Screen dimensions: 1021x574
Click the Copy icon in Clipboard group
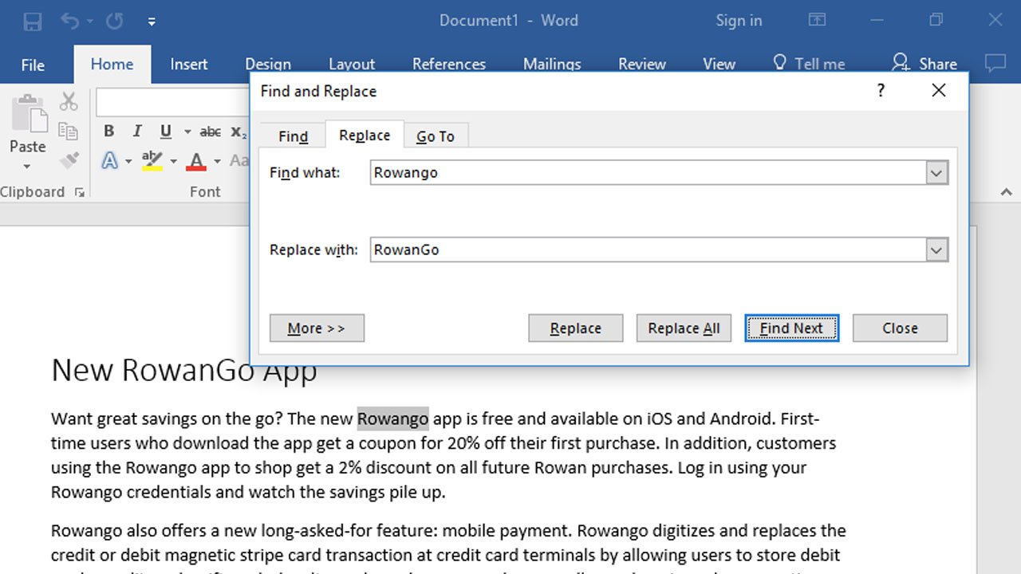[69, 132]
